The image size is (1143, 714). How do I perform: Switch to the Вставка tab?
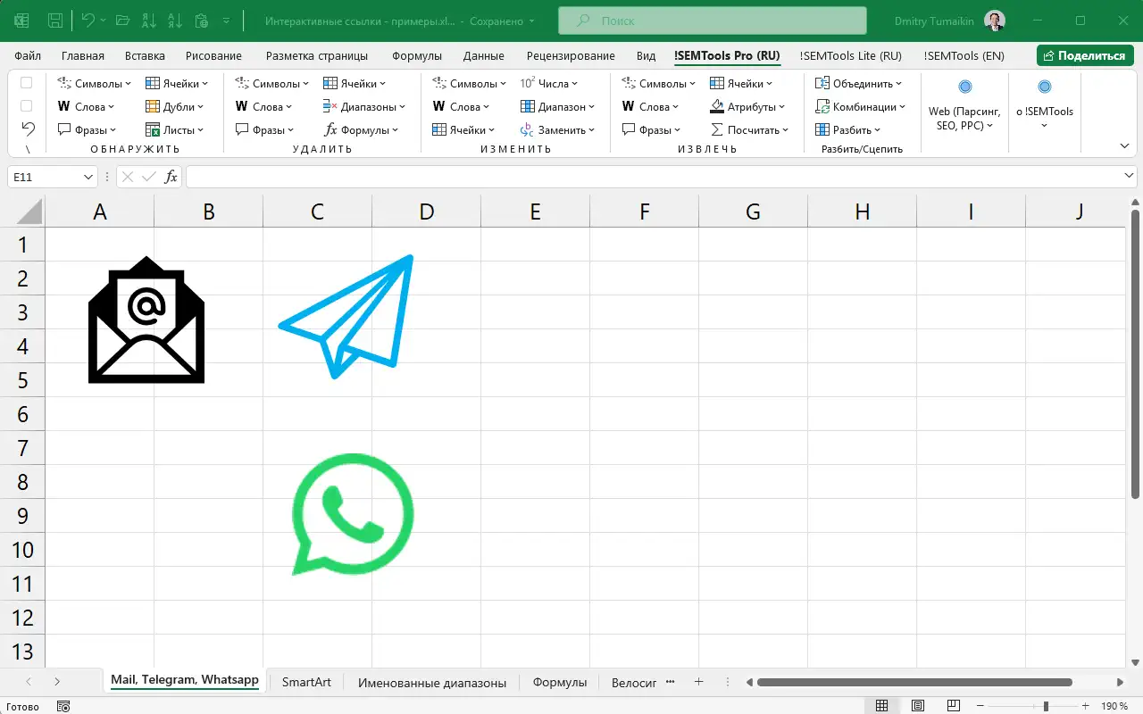(x=145, y=55)
